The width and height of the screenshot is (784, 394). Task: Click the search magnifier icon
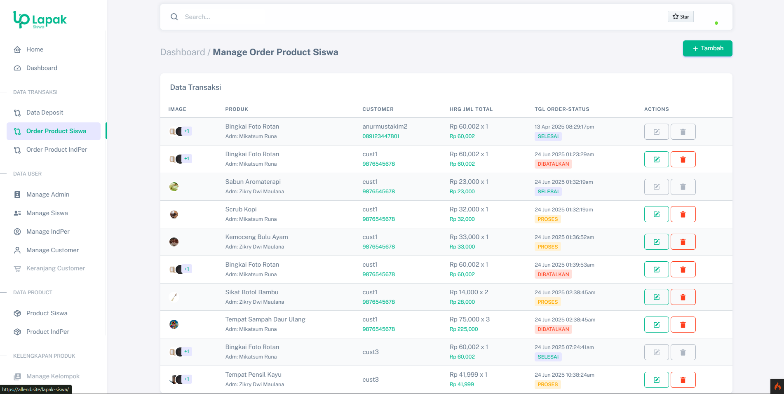174,17
